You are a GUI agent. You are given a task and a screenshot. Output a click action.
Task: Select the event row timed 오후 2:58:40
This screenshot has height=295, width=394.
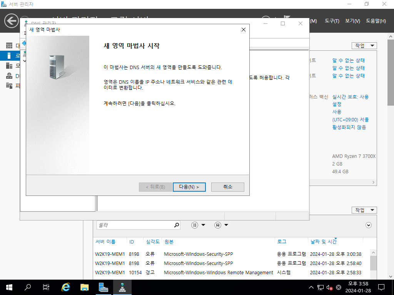point(231,264)
